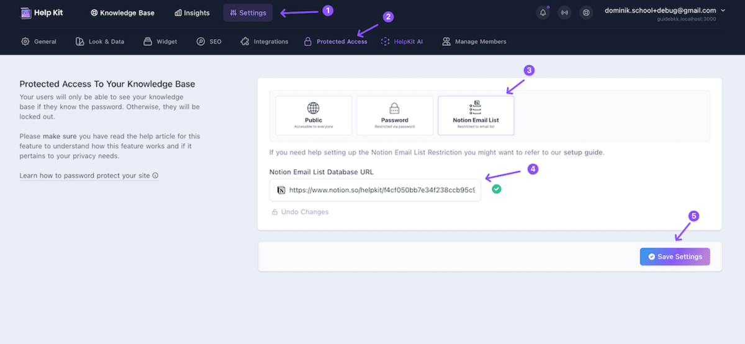Switch to the Look & Data tab

pyautogui.click(x=99, y=42)
